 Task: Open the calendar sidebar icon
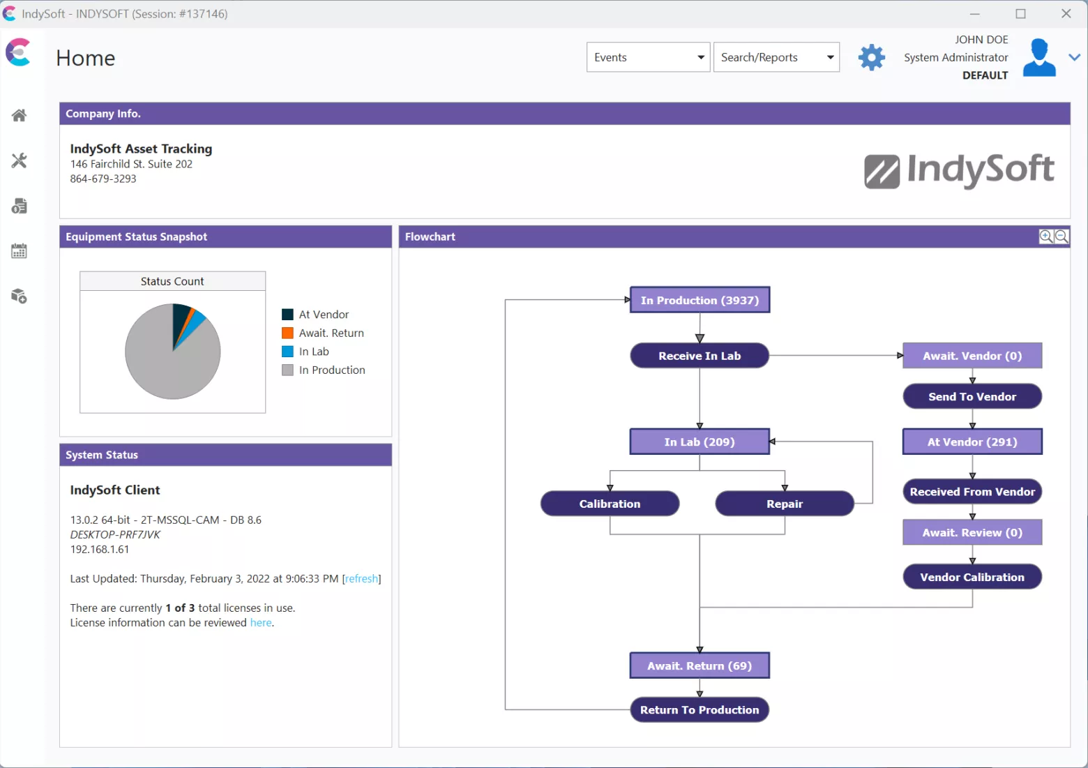click(19, 251)
